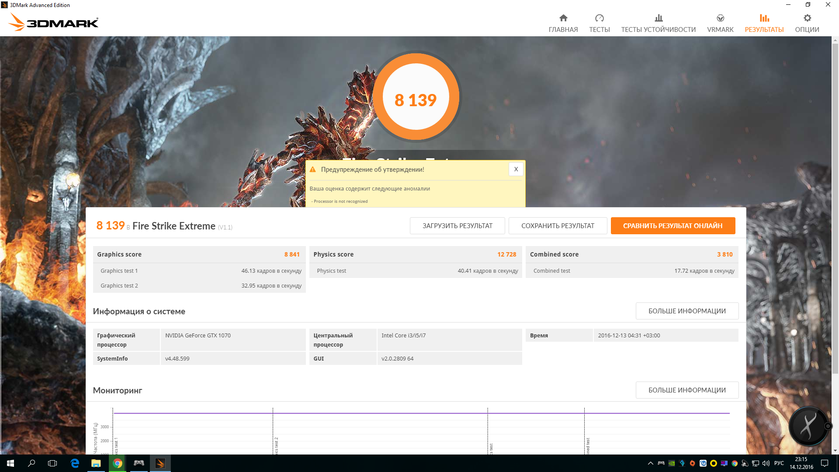The height and width of the screenshot is (472, 839).
Task: Open ОПЦИИ settings gear
Action: pos(807,23)
